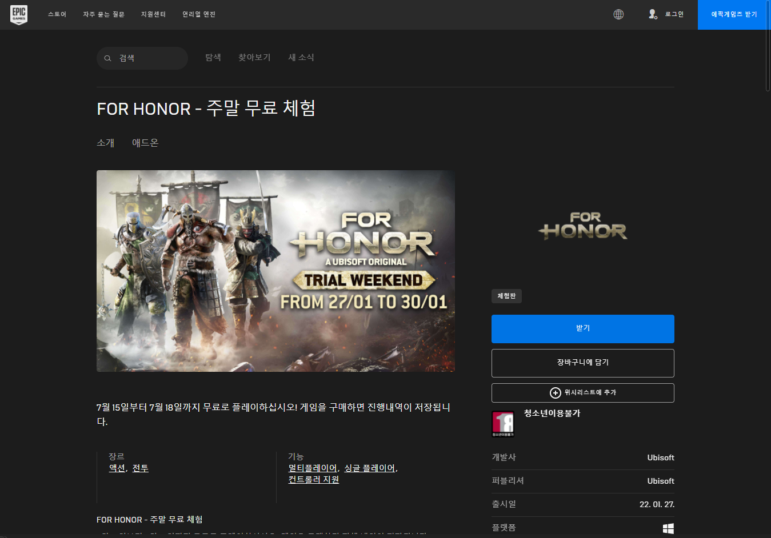Click the blue 받기 button
Viewport: 771px width, 538px height.
[x=583, y=329]
